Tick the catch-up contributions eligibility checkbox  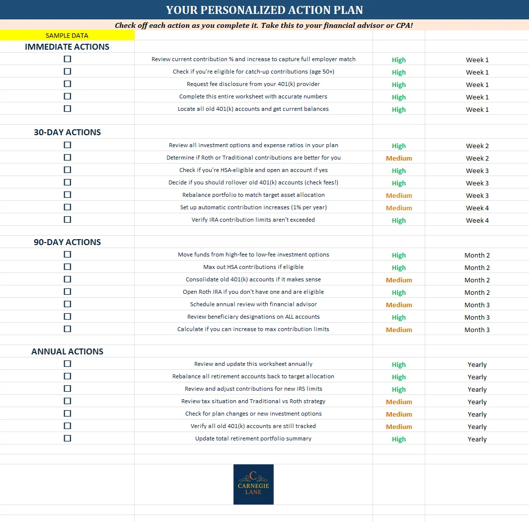(x=68, y=72)
